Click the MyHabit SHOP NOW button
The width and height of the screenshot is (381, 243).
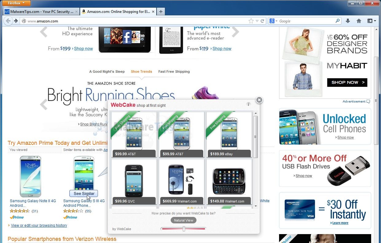(x=347, y=82)
